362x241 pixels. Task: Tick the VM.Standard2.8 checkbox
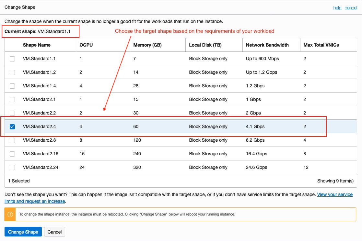(x=12, y=140)
